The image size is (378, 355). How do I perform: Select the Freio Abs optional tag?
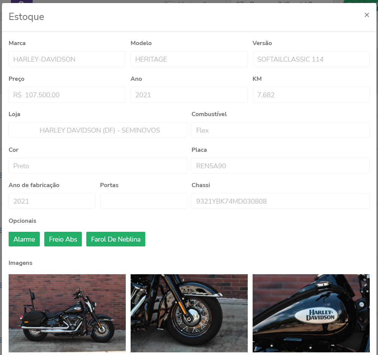point(63,239)
